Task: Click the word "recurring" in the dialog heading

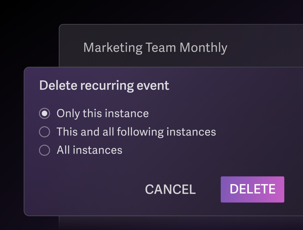Action: [x=107, y=85]
